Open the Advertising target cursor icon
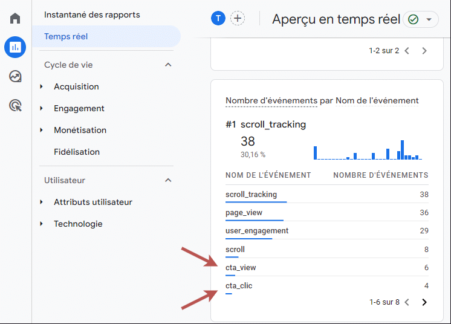Image resolution: width=451 pixels, height=324 pixels. (x=15, y=106)
